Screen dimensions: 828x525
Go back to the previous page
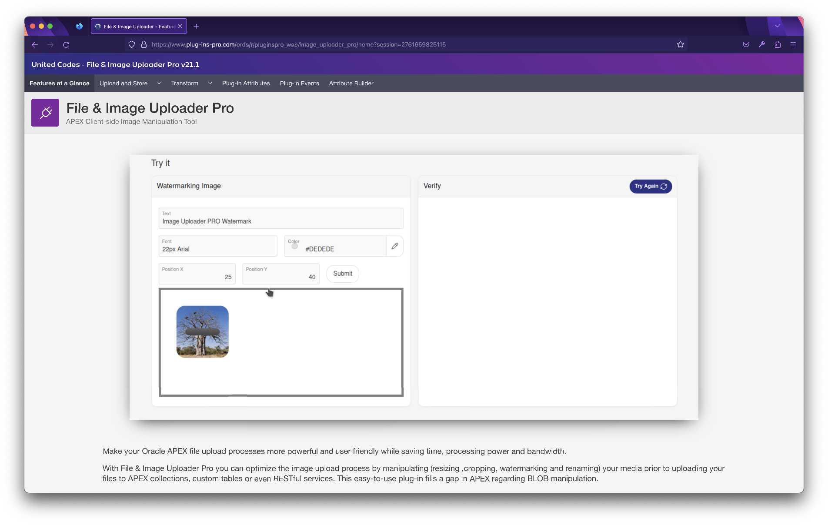click(35, 44)
